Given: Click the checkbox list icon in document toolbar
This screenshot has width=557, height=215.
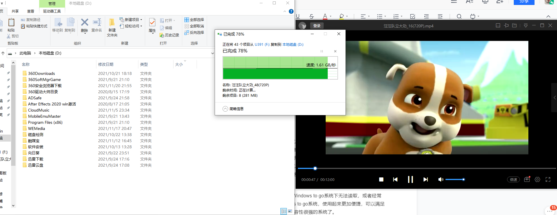Looking at the screenshot, I should (413, 17).
